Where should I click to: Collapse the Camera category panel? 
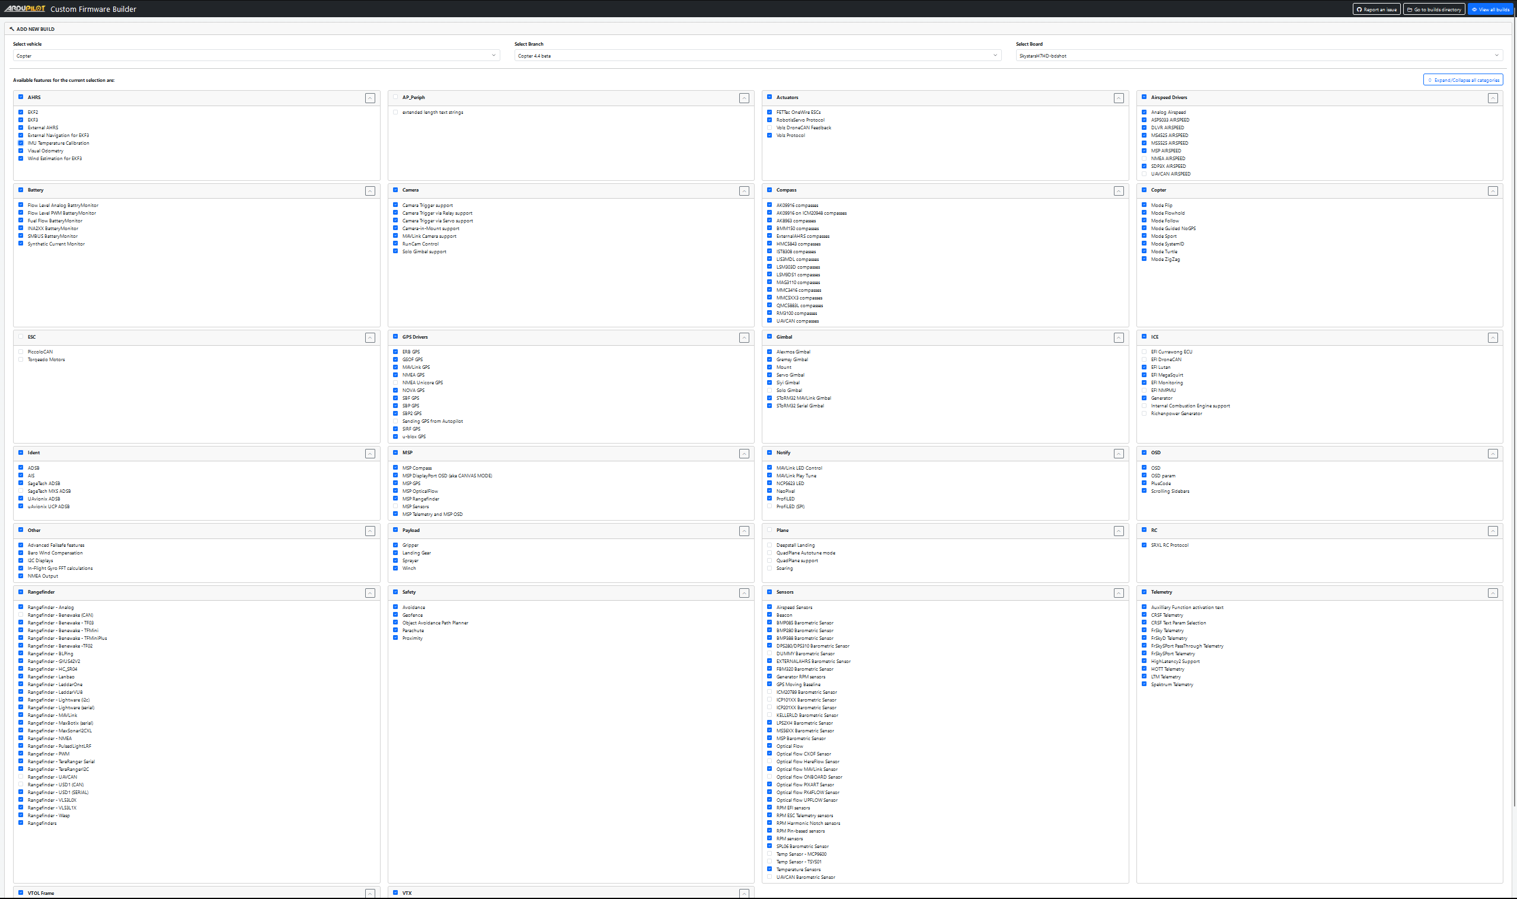point(744,191)
